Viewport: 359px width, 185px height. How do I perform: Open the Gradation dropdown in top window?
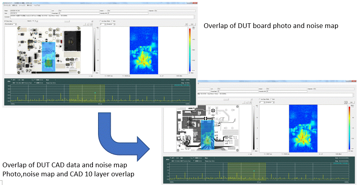point(111,24)
